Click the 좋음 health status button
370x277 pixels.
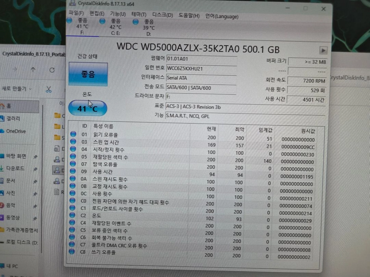coord(88,74)
